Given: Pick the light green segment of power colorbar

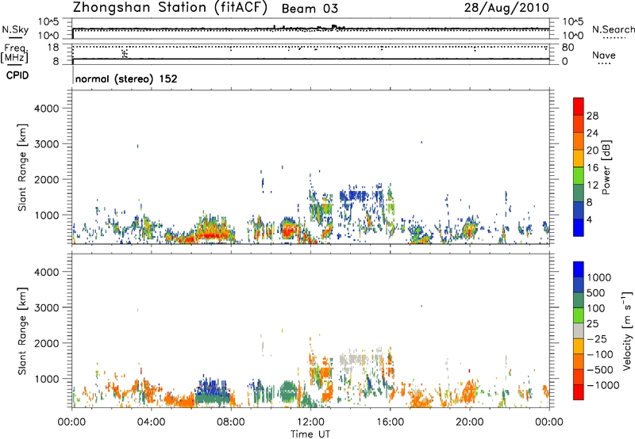Looking at the screenshot, I should coord(579,175).
